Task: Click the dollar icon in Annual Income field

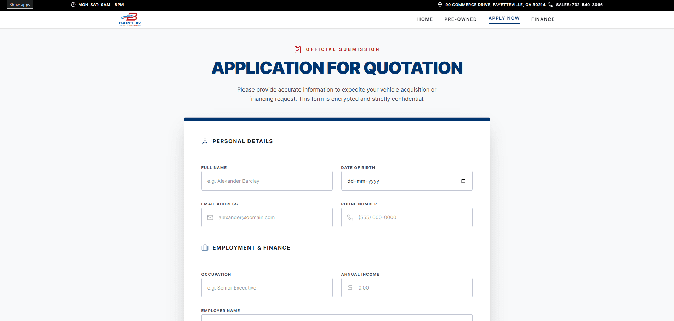Action: [x=350, y=288]
